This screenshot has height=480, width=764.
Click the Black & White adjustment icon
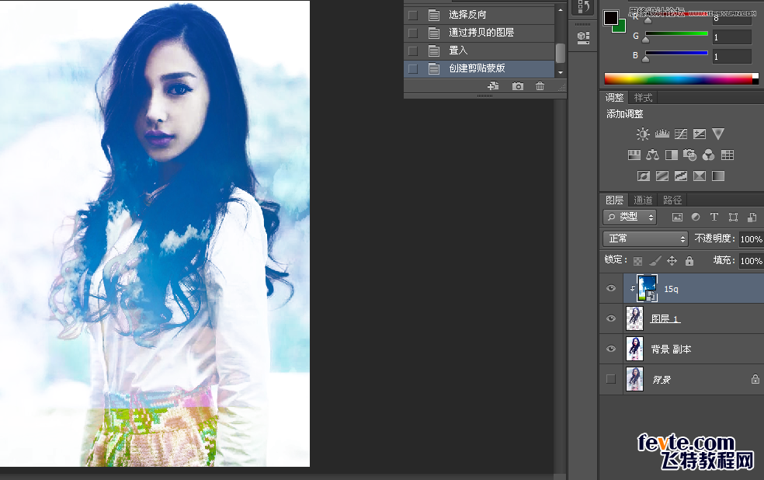[x=671, y=155]
